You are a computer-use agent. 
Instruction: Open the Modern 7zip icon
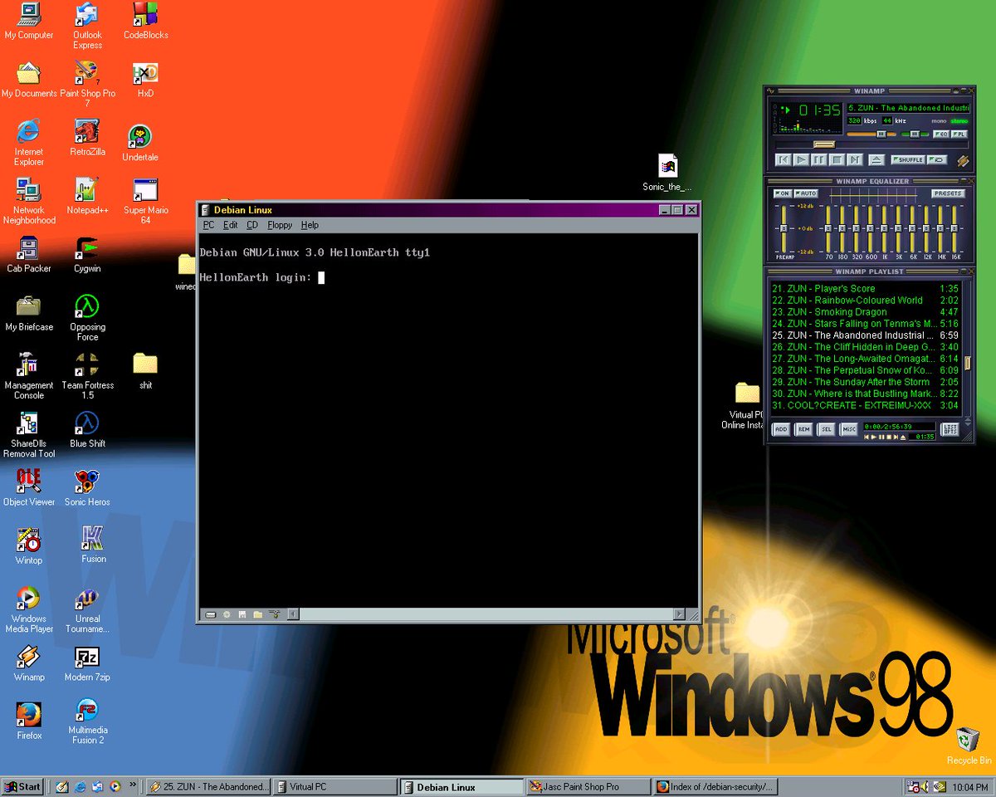tap(87, 663)
